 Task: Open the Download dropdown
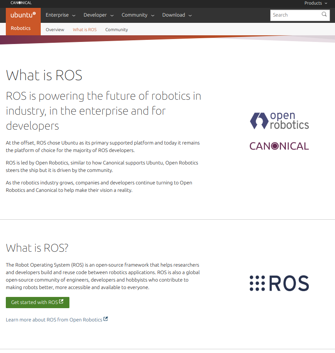tap(177, 15)
